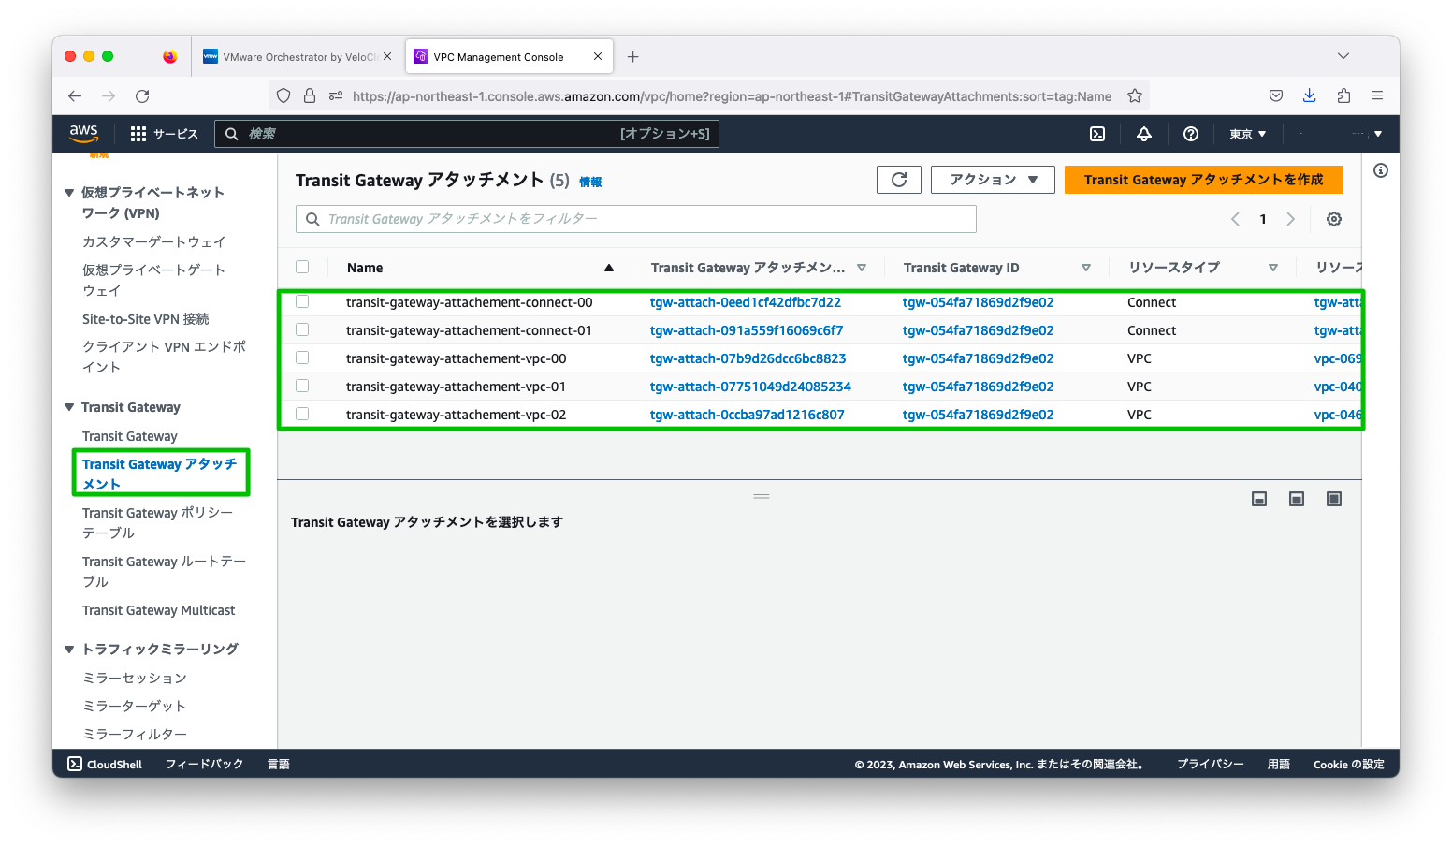Select all attachments header checkbox

click(x=302, y=267)
